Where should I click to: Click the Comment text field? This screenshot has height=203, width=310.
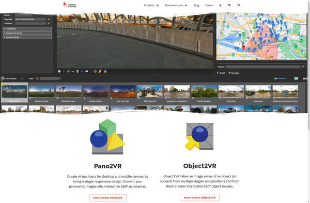coord(30,23)
